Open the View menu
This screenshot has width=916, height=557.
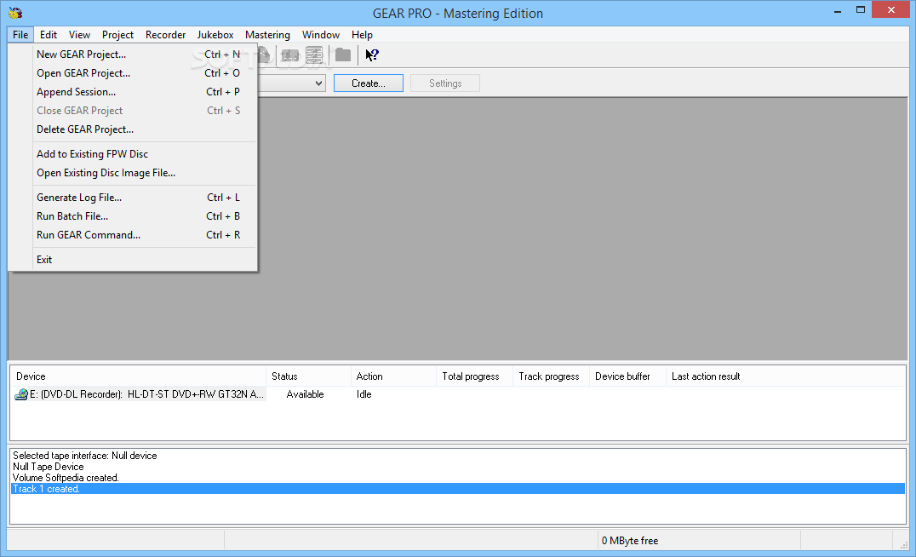click(79, 34)
